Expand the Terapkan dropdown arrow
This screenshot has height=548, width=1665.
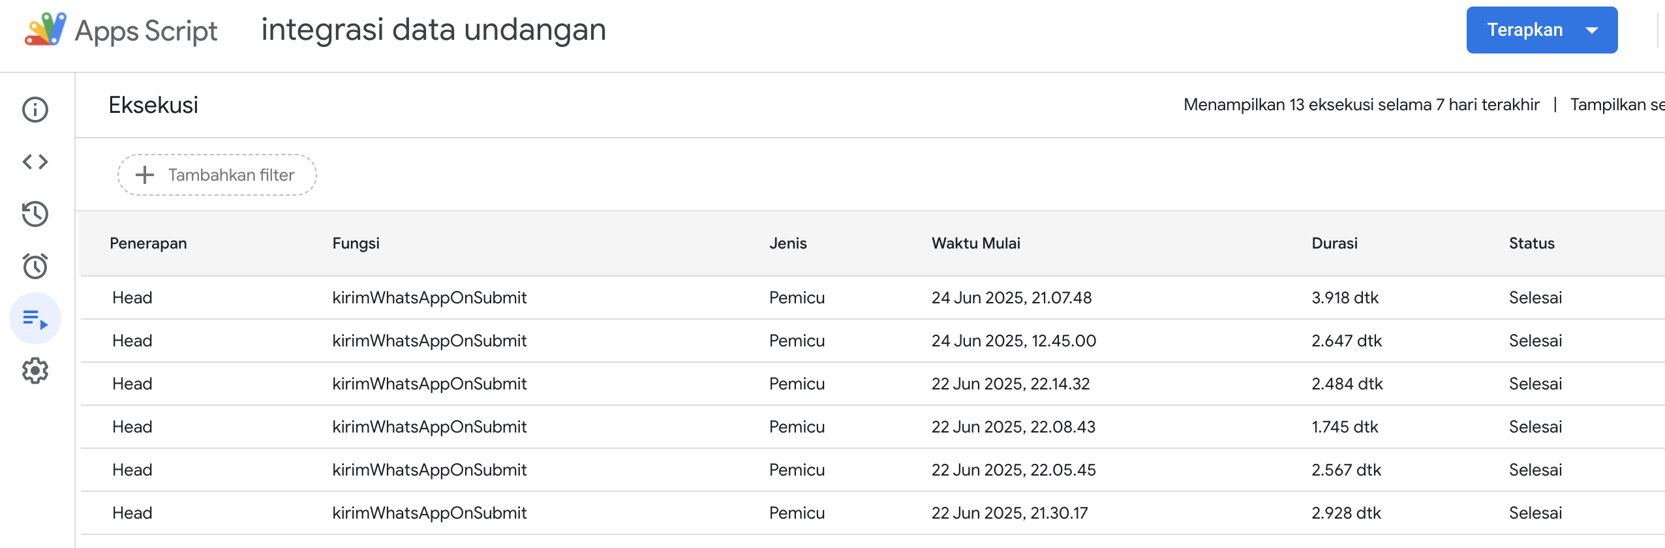pyautogui.click(x=1592, y=30)
